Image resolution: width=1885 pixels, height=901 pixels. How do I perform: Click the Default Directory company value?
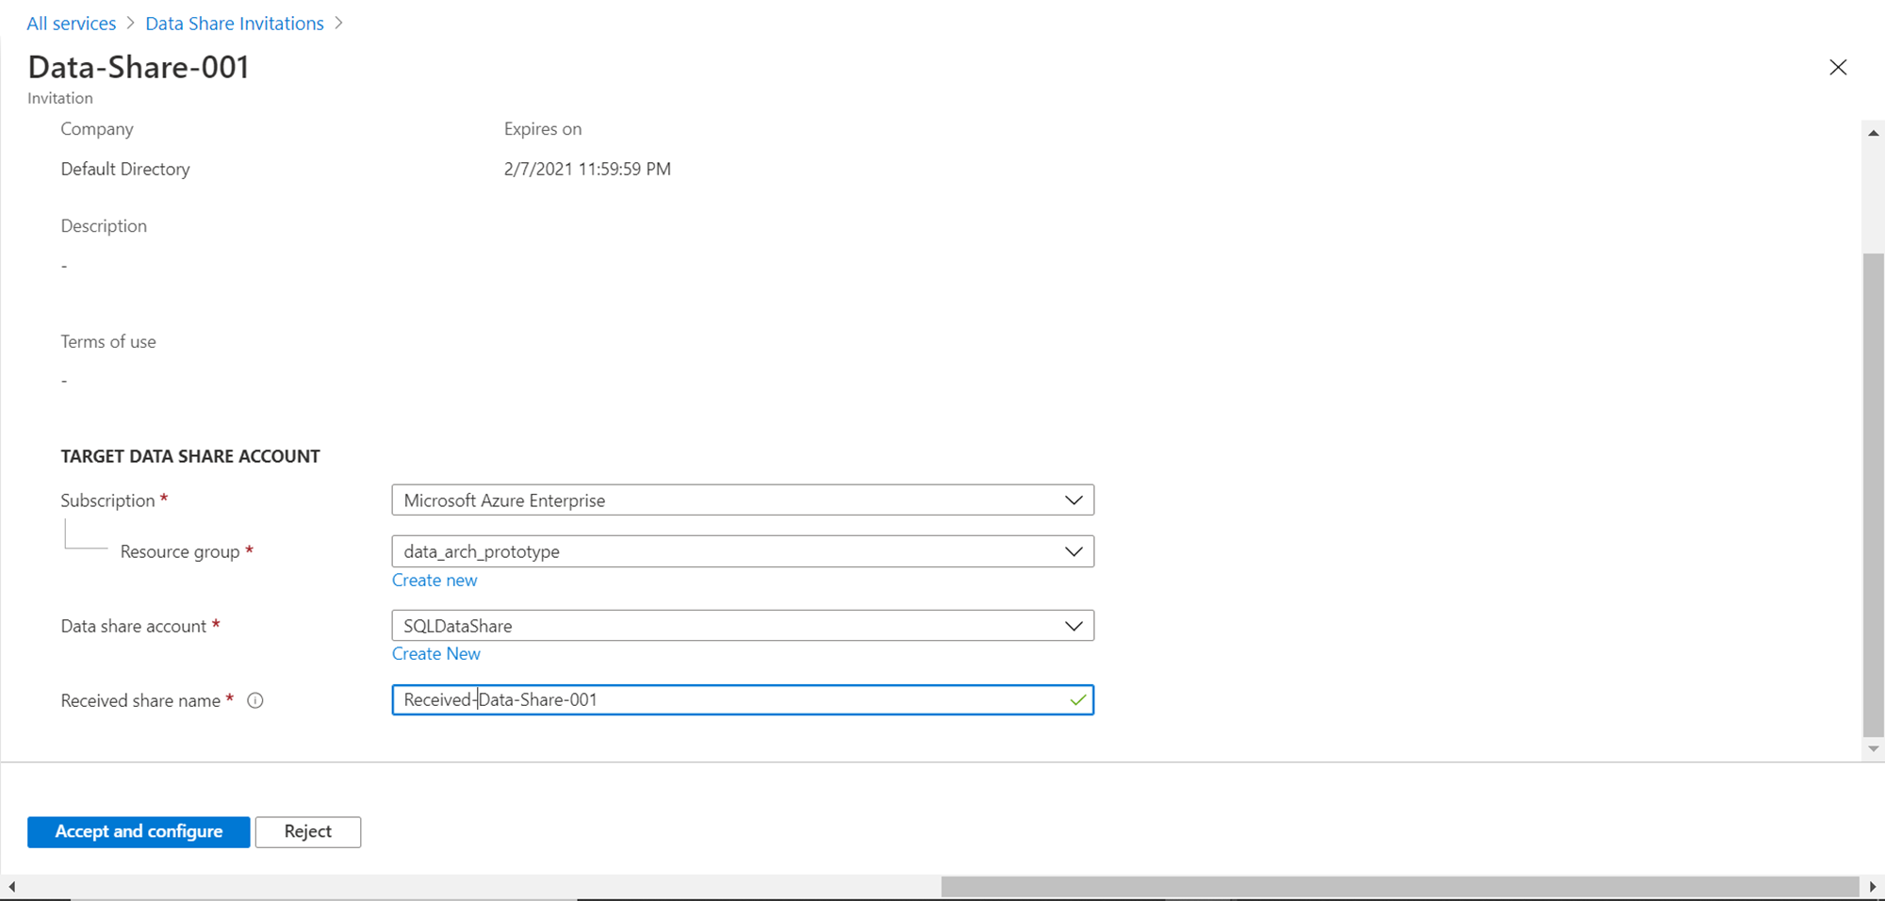tap(125, 170)
